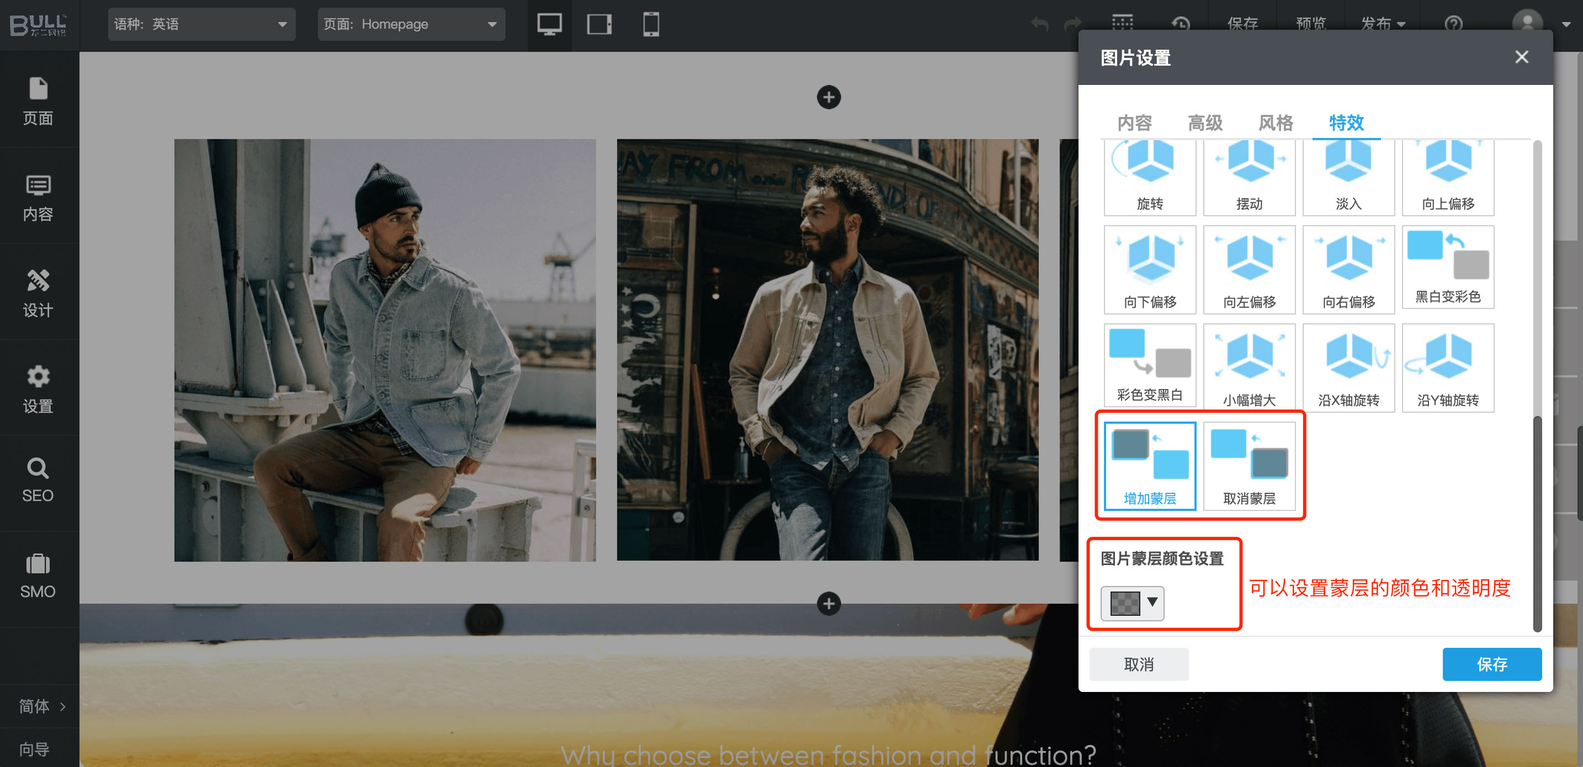Screen dimensions: 1583x767
Task: Open the 设计 design sidebar panel
Action: click(38, 293)
